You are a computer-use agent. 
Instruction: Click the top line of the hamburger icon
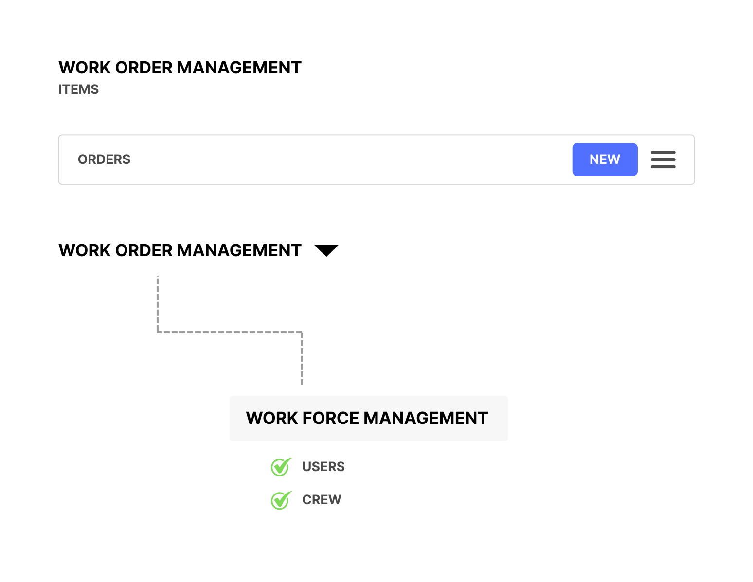(663, 153)
